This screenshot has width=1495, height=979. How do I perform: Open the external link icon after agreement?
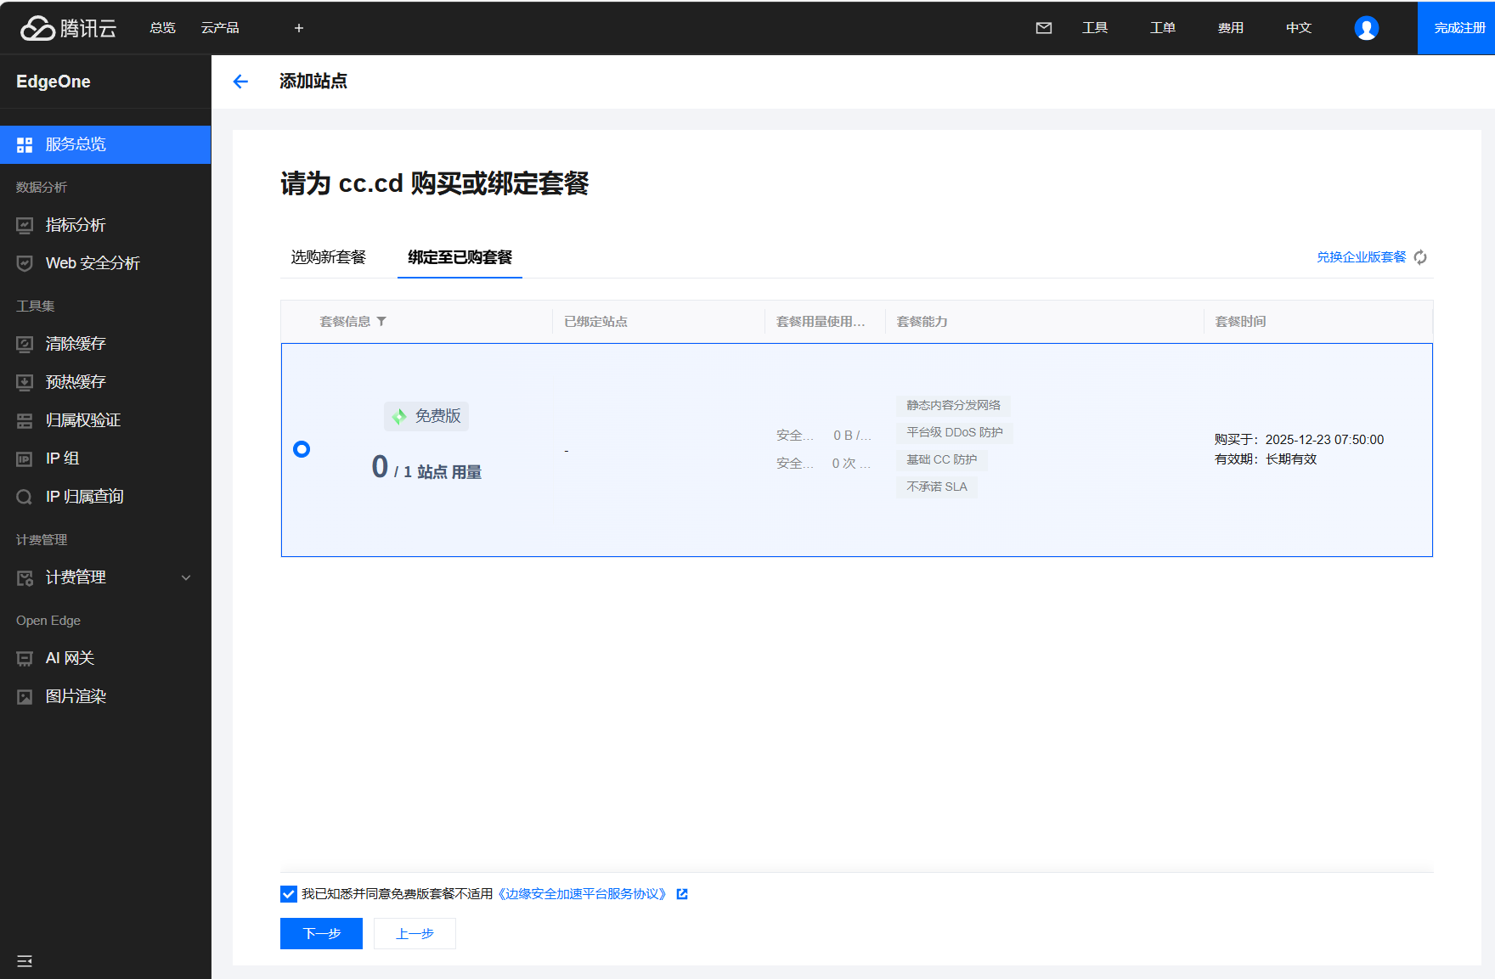(x=682, y=894)
